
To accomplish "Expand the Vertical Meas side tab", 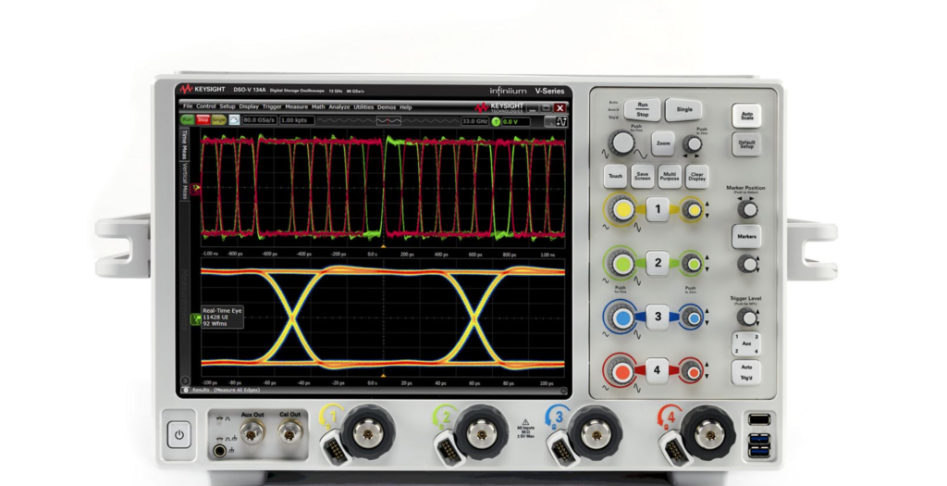I will (x=184, y=181).
